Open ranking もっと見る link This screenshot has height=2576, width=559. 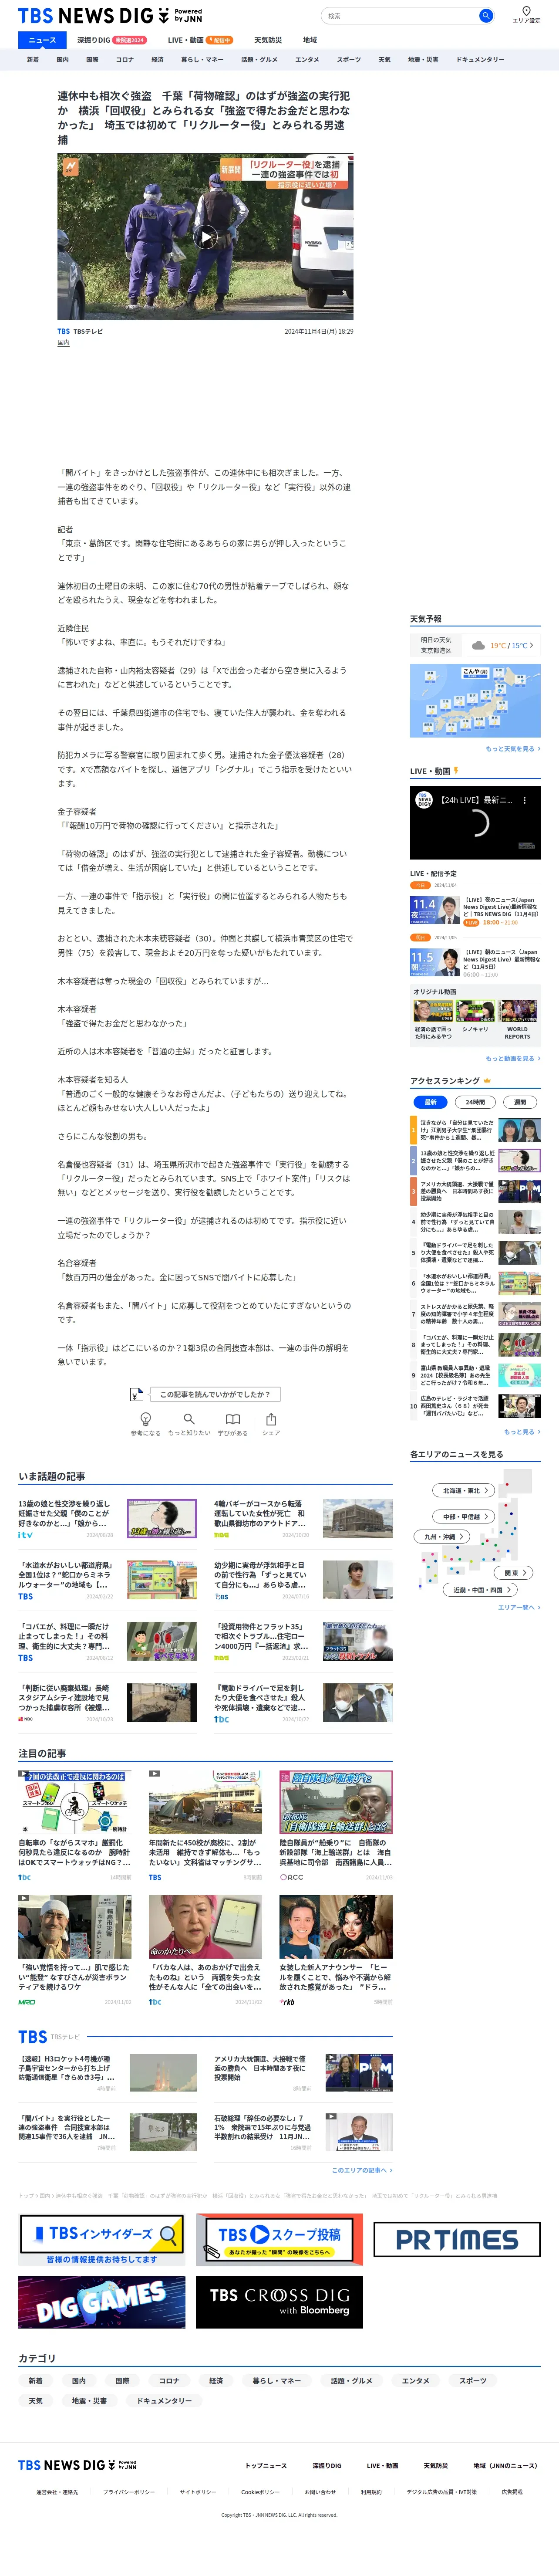point(522,1431)
